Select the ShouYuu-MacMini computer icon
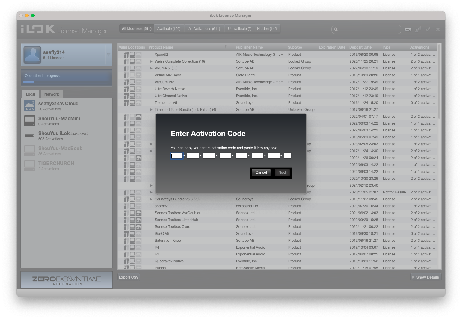Viewport: 462px width, 319px height. click(x=30, y=121)
